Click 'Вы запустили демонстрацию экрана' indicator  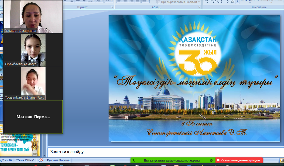click(x=172, y=160)
